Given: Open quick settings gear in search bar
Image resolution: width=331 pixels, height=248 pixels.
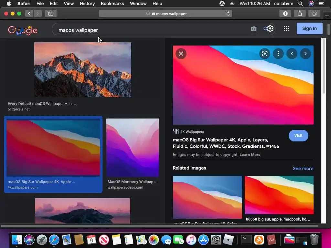Looking at the screenshot, I should (270, 28).
